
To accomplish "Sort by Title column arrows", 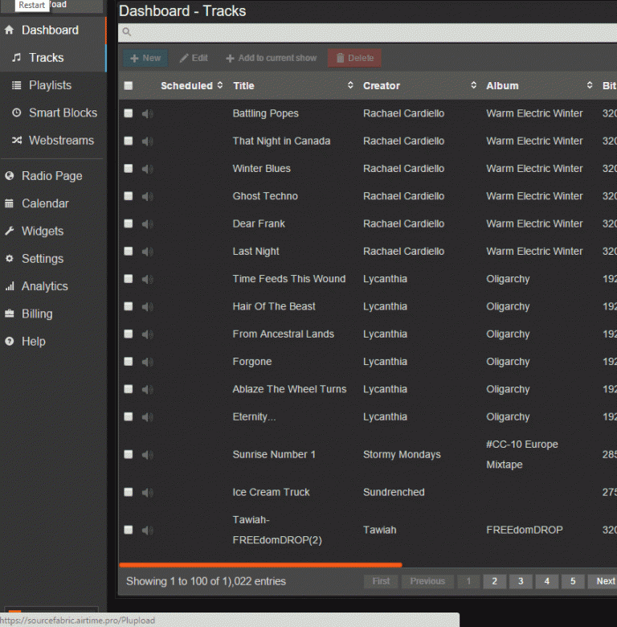I will [x=350, y=85].
